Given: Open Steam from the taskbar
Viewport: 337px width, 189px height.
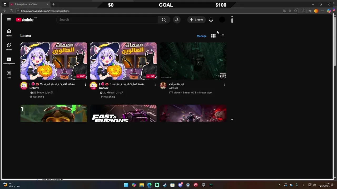Looking at the screenshot, I should tap(165, 185).
